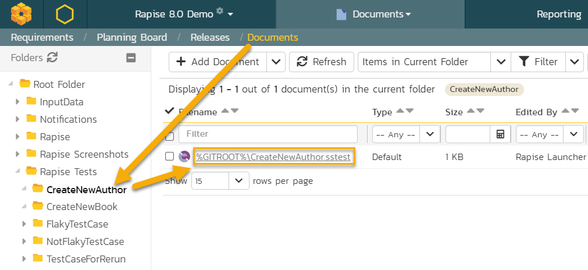Go to the Planning Board tab
The image size is (588, 270).
pyautogui.click(x=132, y=37)
